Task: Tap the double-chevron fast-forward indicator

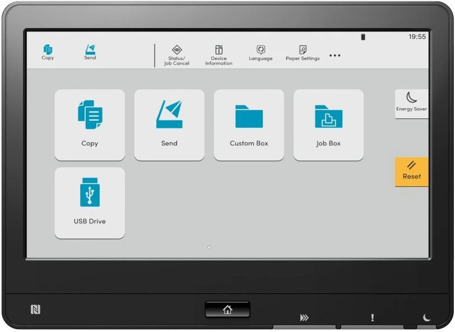Action: 304,317
